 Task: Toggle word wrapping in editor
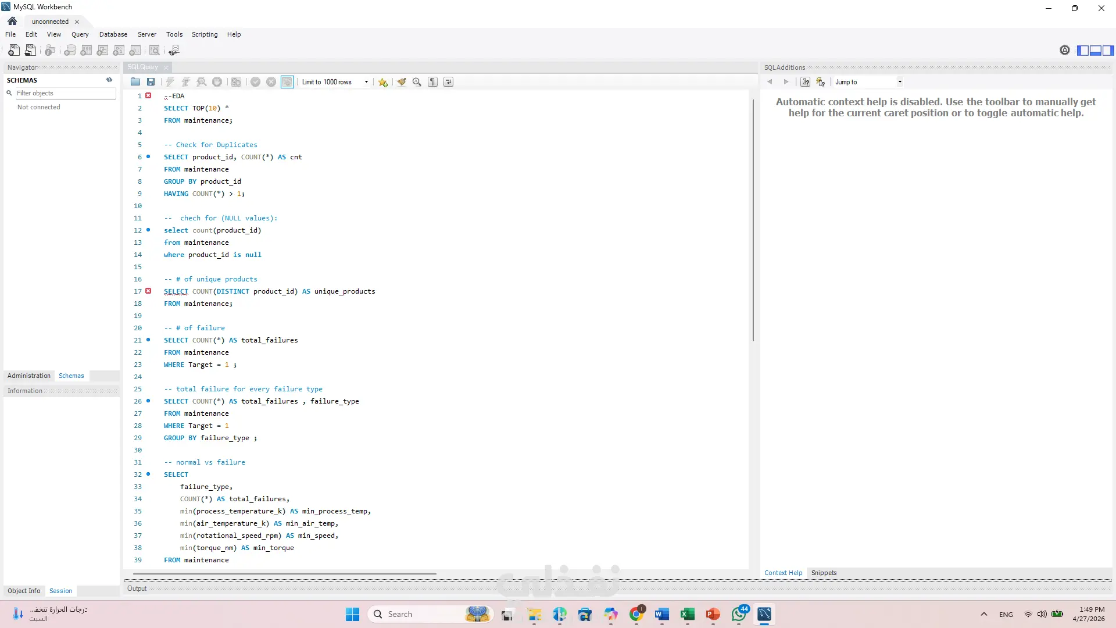pyautogui.click(x=448, y=82)
